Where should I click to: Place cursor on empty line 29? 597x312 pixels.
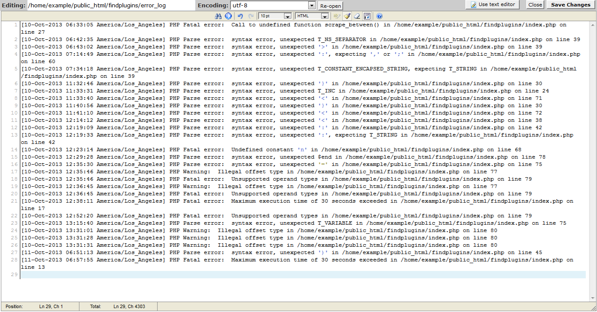[x=302, y=275]
